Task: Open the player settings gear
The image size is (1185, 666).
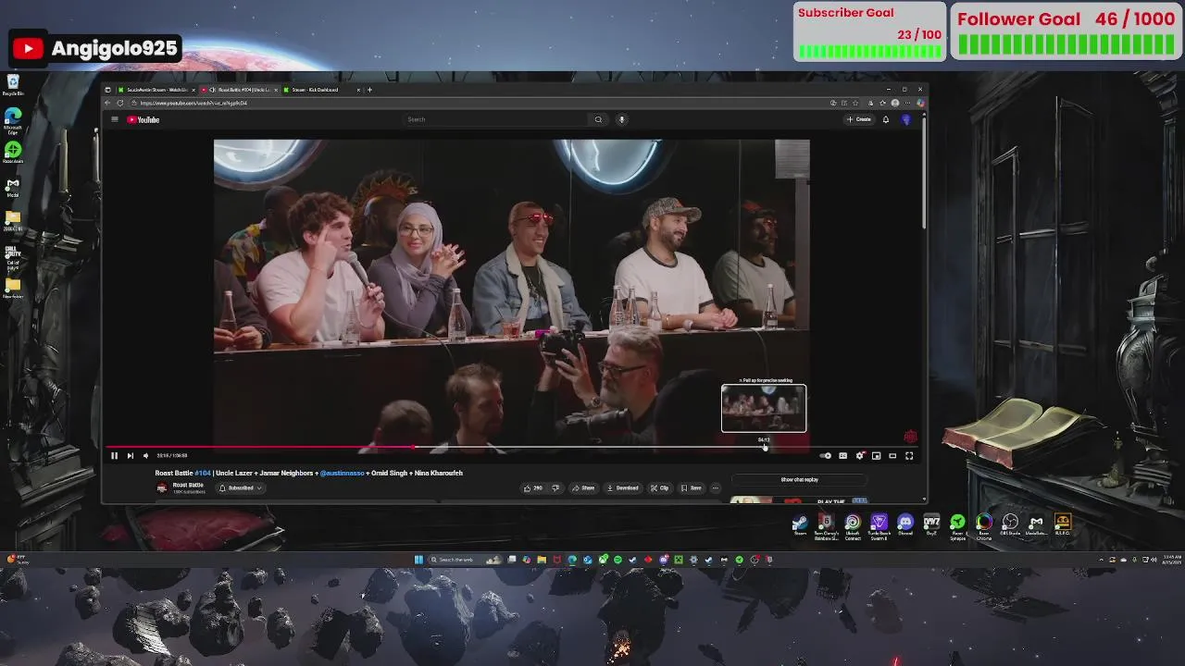Action: pyautogui.click(x=859, y=455)
